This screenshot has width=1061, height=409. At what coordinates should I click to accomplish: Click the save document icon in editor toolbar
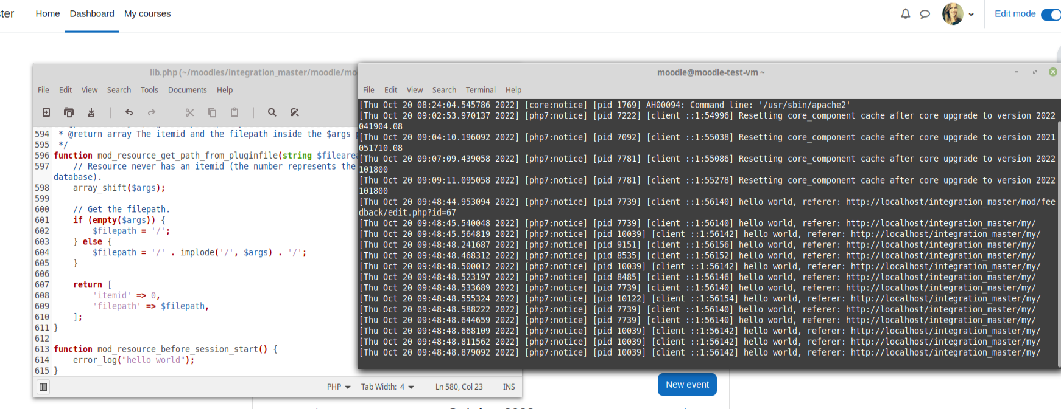point(91,112)
